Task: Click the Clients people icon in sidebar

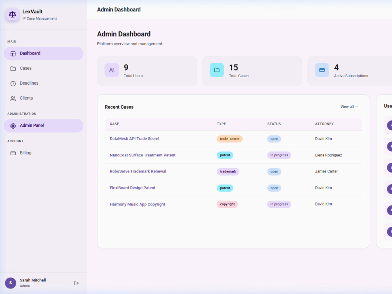Action: pos(13,98)
